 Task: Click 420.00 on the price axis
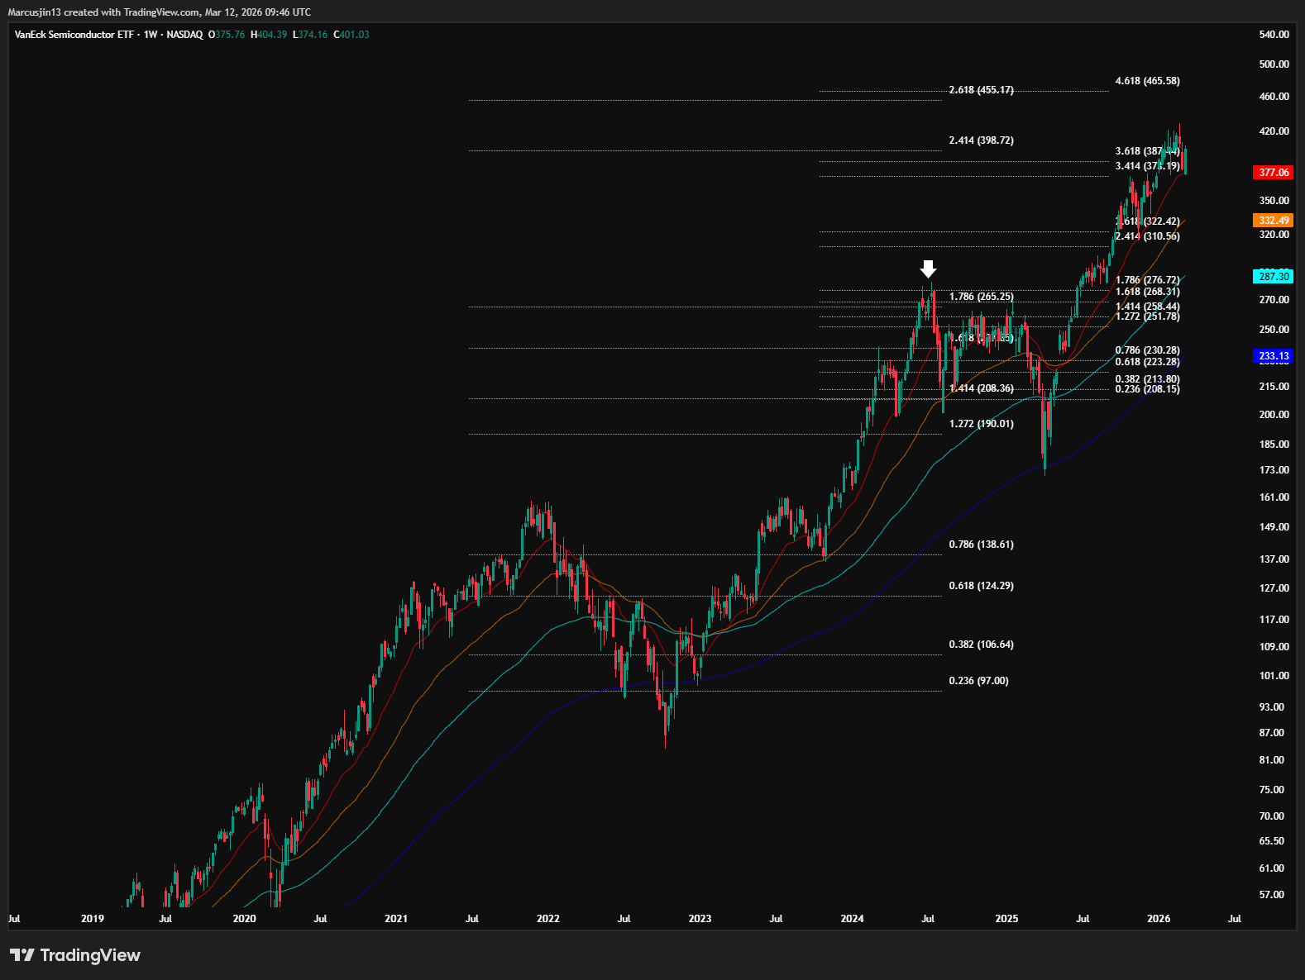tap(1274, 131)
